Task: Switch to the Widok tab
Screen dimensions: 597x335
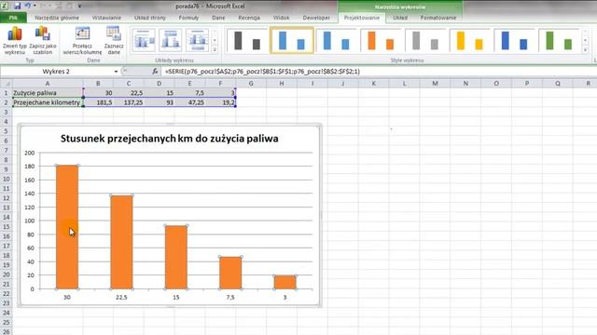Action: [282, 18]
